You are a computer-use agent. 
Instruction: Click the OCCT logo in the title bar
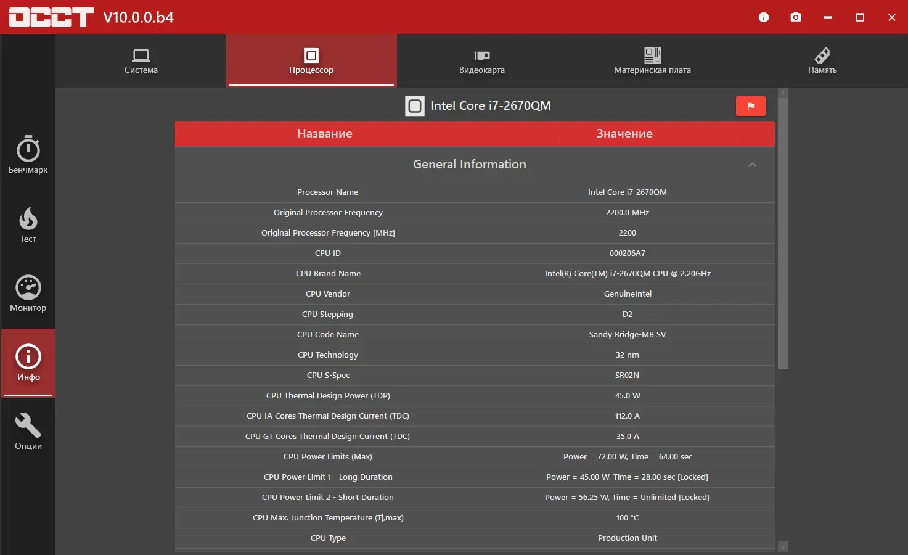[51, 17]
